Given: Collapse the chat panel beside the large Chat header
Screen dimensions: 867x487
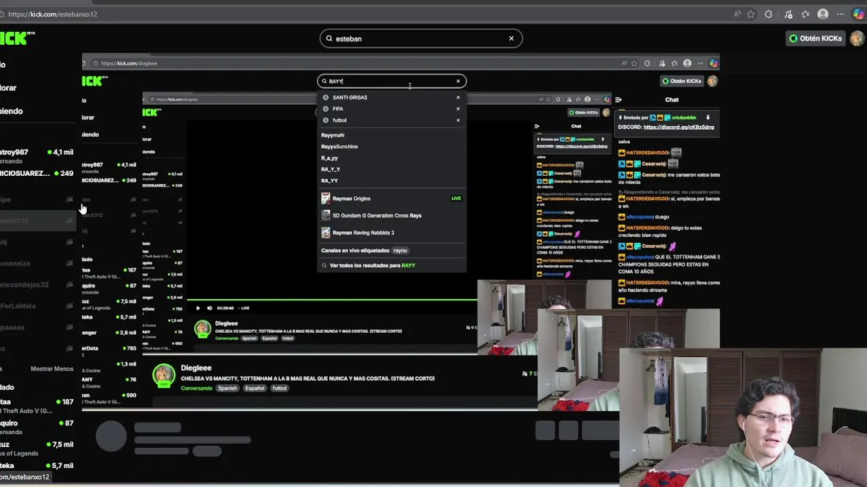Looking at the screenshot, I should [618, 99].
